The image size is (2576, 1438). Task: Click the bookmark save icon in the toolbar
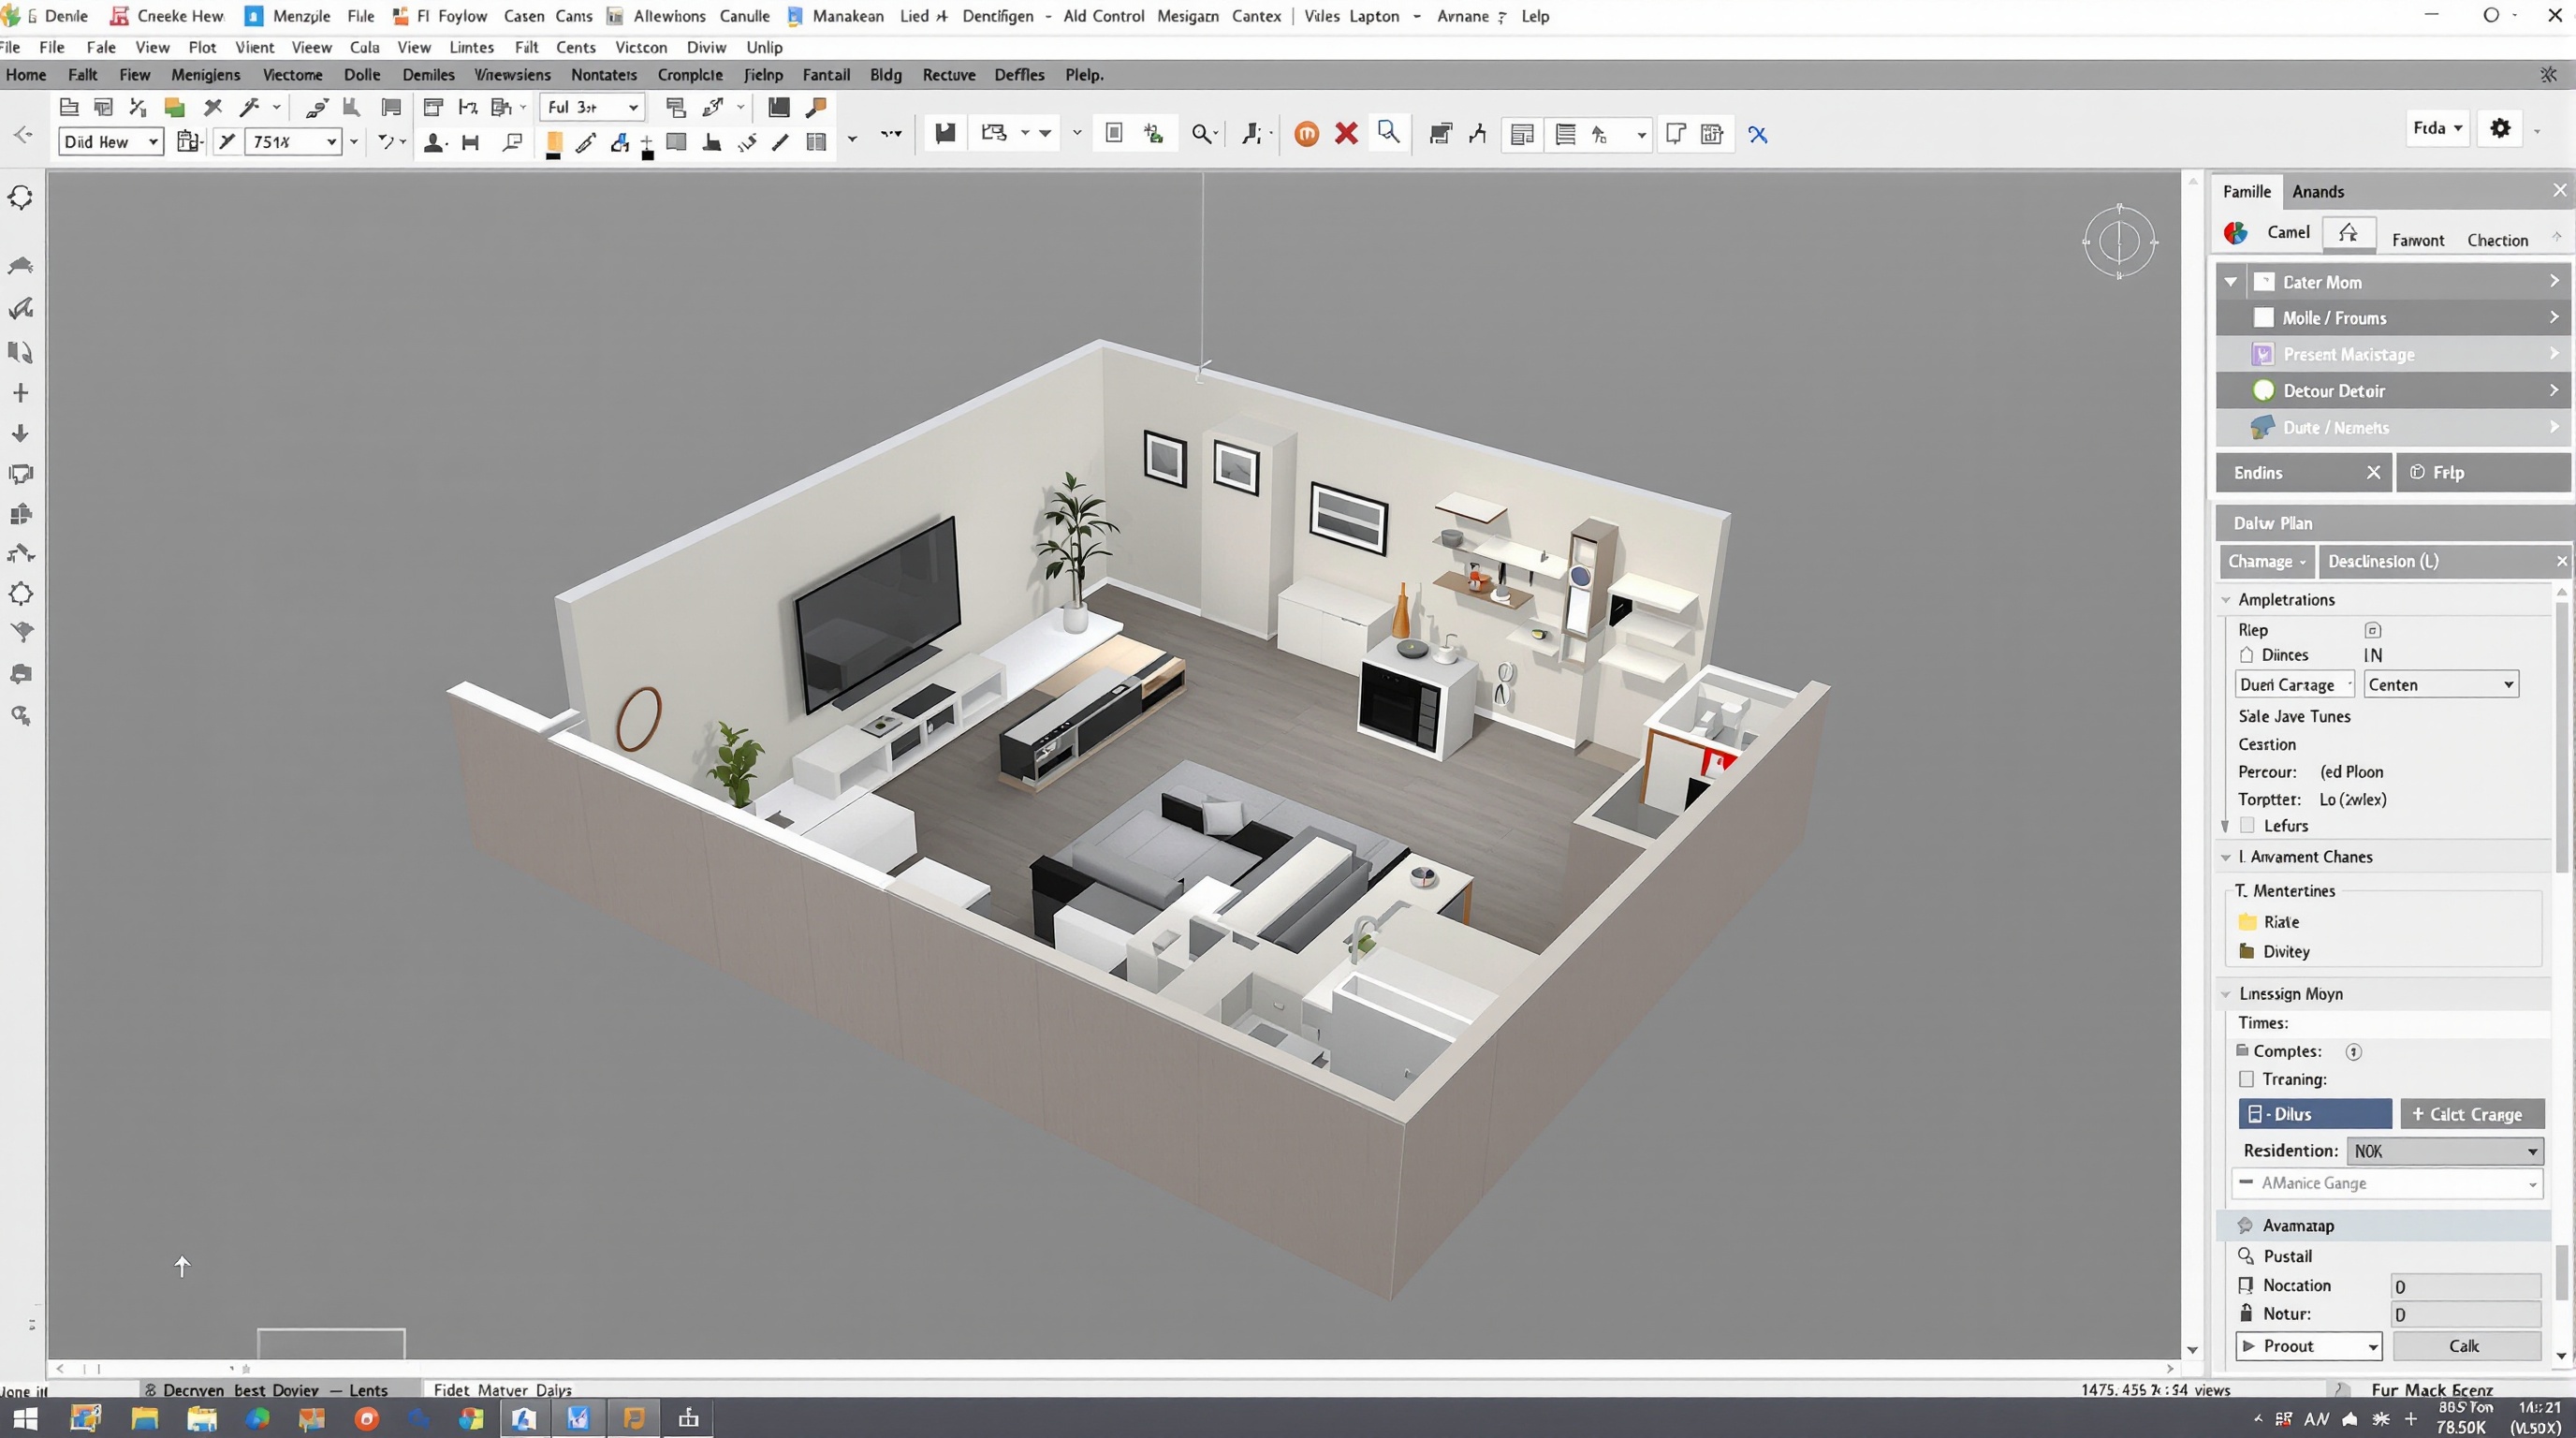coord(944,133)
